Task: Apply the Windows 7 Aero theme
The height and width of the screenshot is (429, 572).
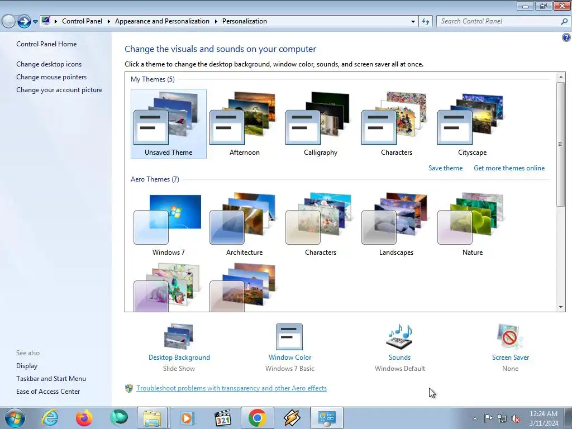Action: pyautogui.click(x=168, y=224)
